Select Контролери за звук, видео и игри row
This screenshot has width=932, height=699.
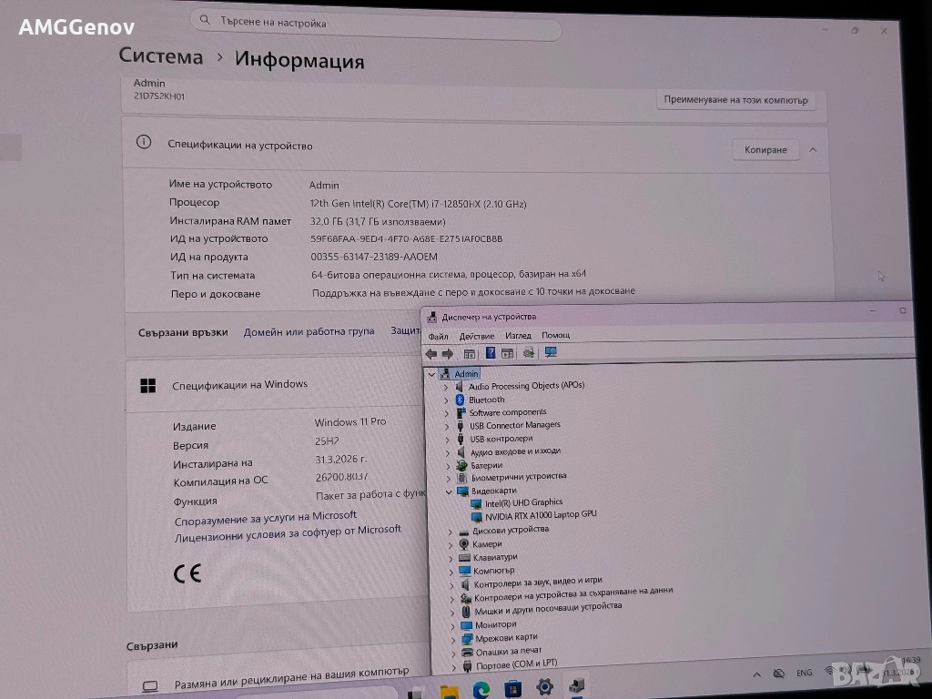click(x=537, y=582)
